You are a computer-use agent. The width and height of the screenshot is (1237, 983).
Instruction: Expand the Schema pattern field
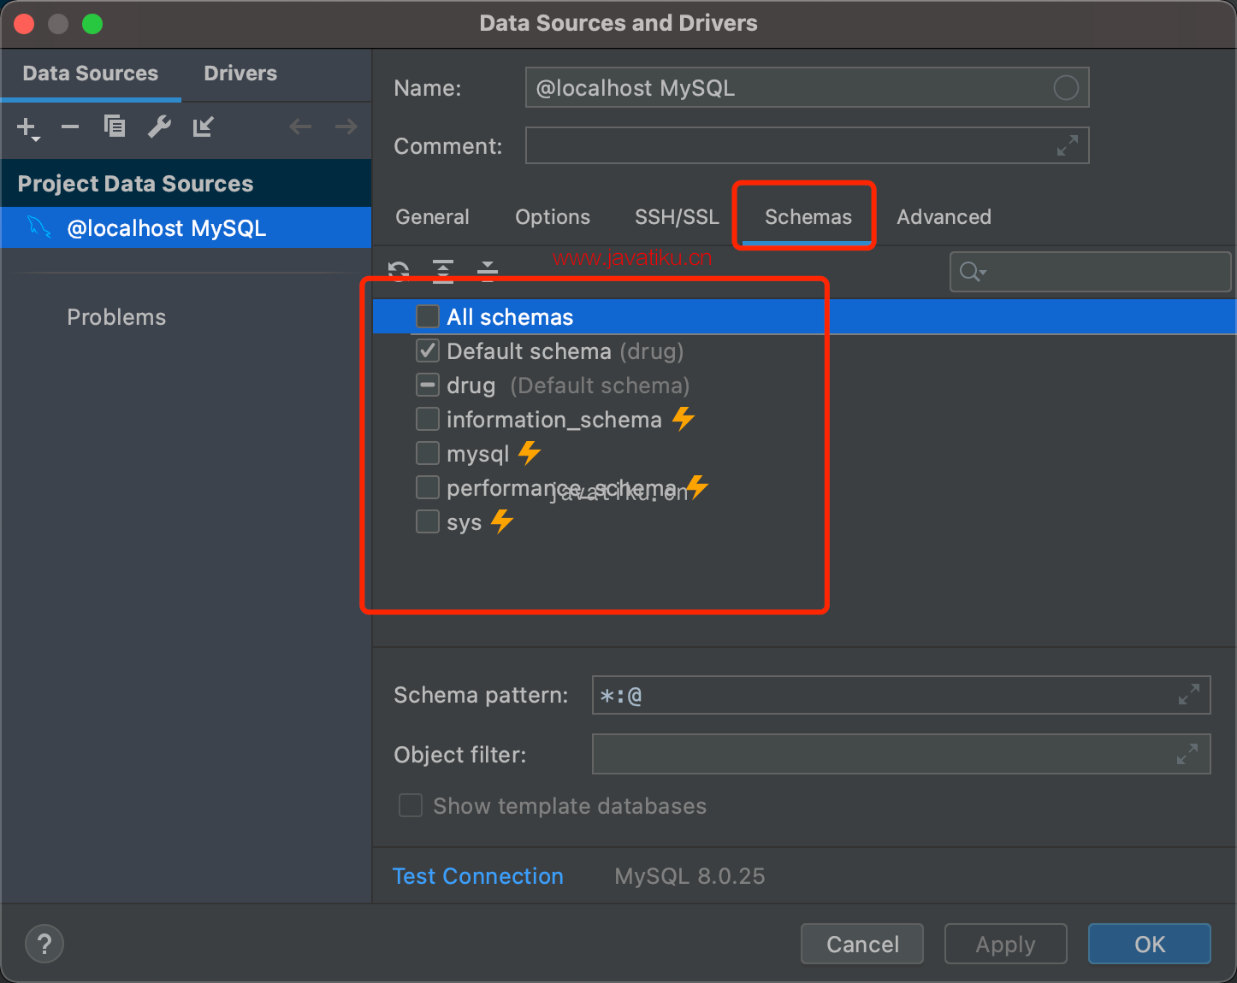1188,695
